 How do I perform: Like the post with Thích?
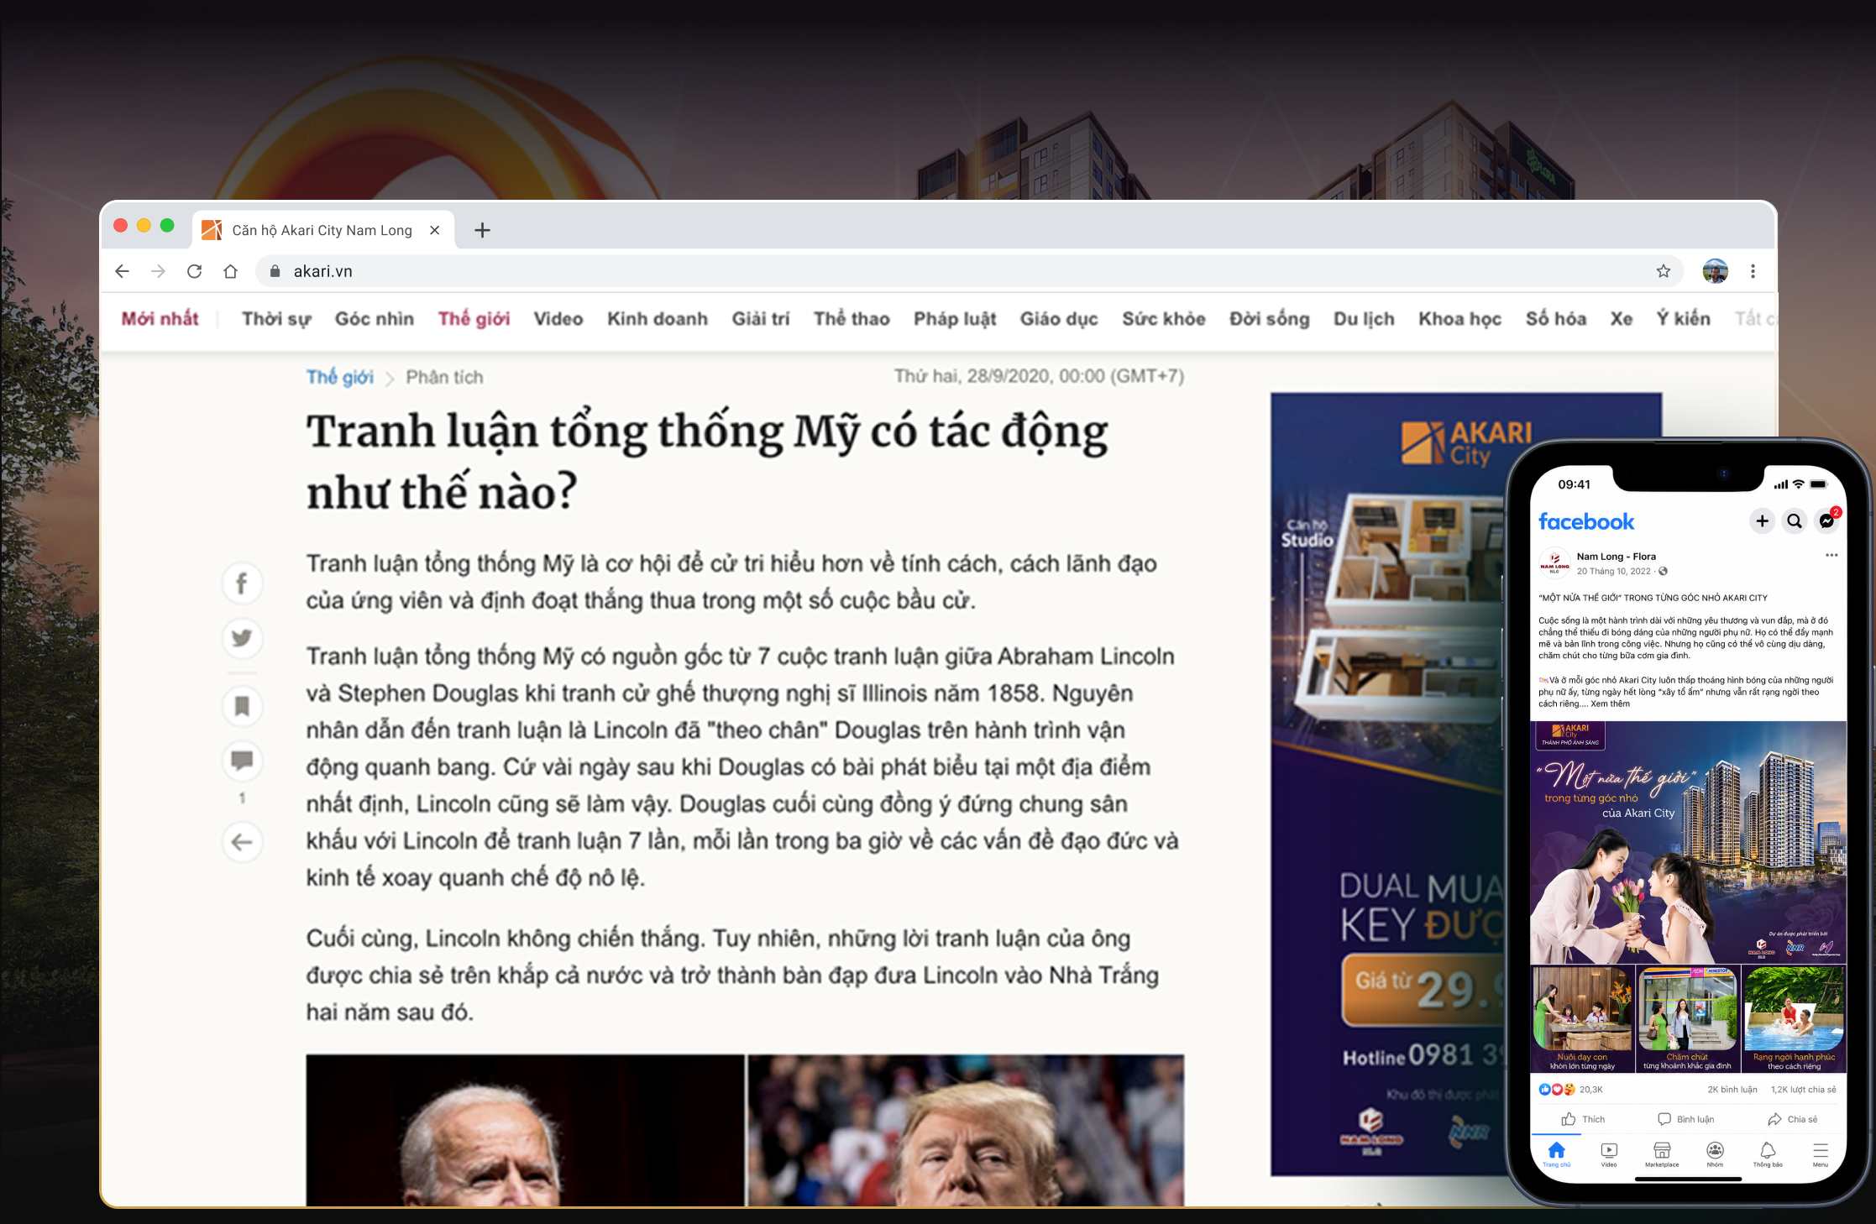pyautogui.click(x=1583, y=1119)
